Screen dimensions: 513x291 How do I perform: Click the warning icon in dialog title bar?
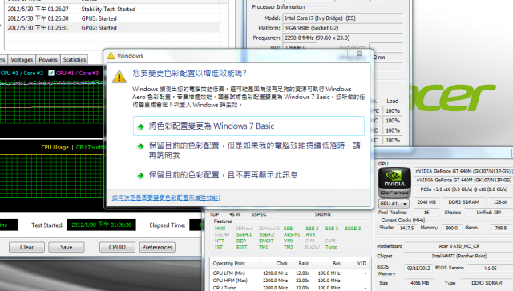click(x=111, y=56)
